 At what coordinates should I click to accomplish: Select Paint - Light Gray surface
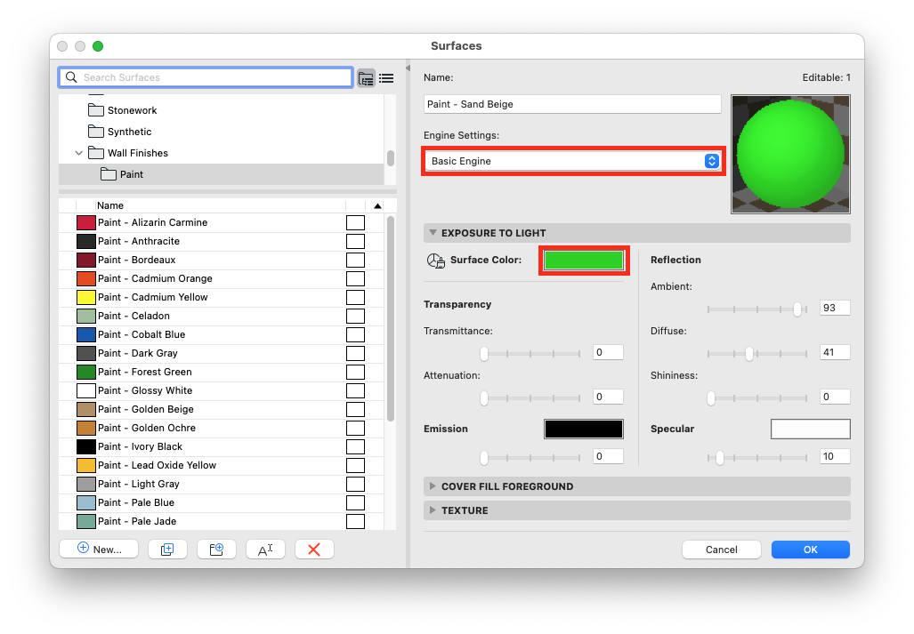(222, 484)
